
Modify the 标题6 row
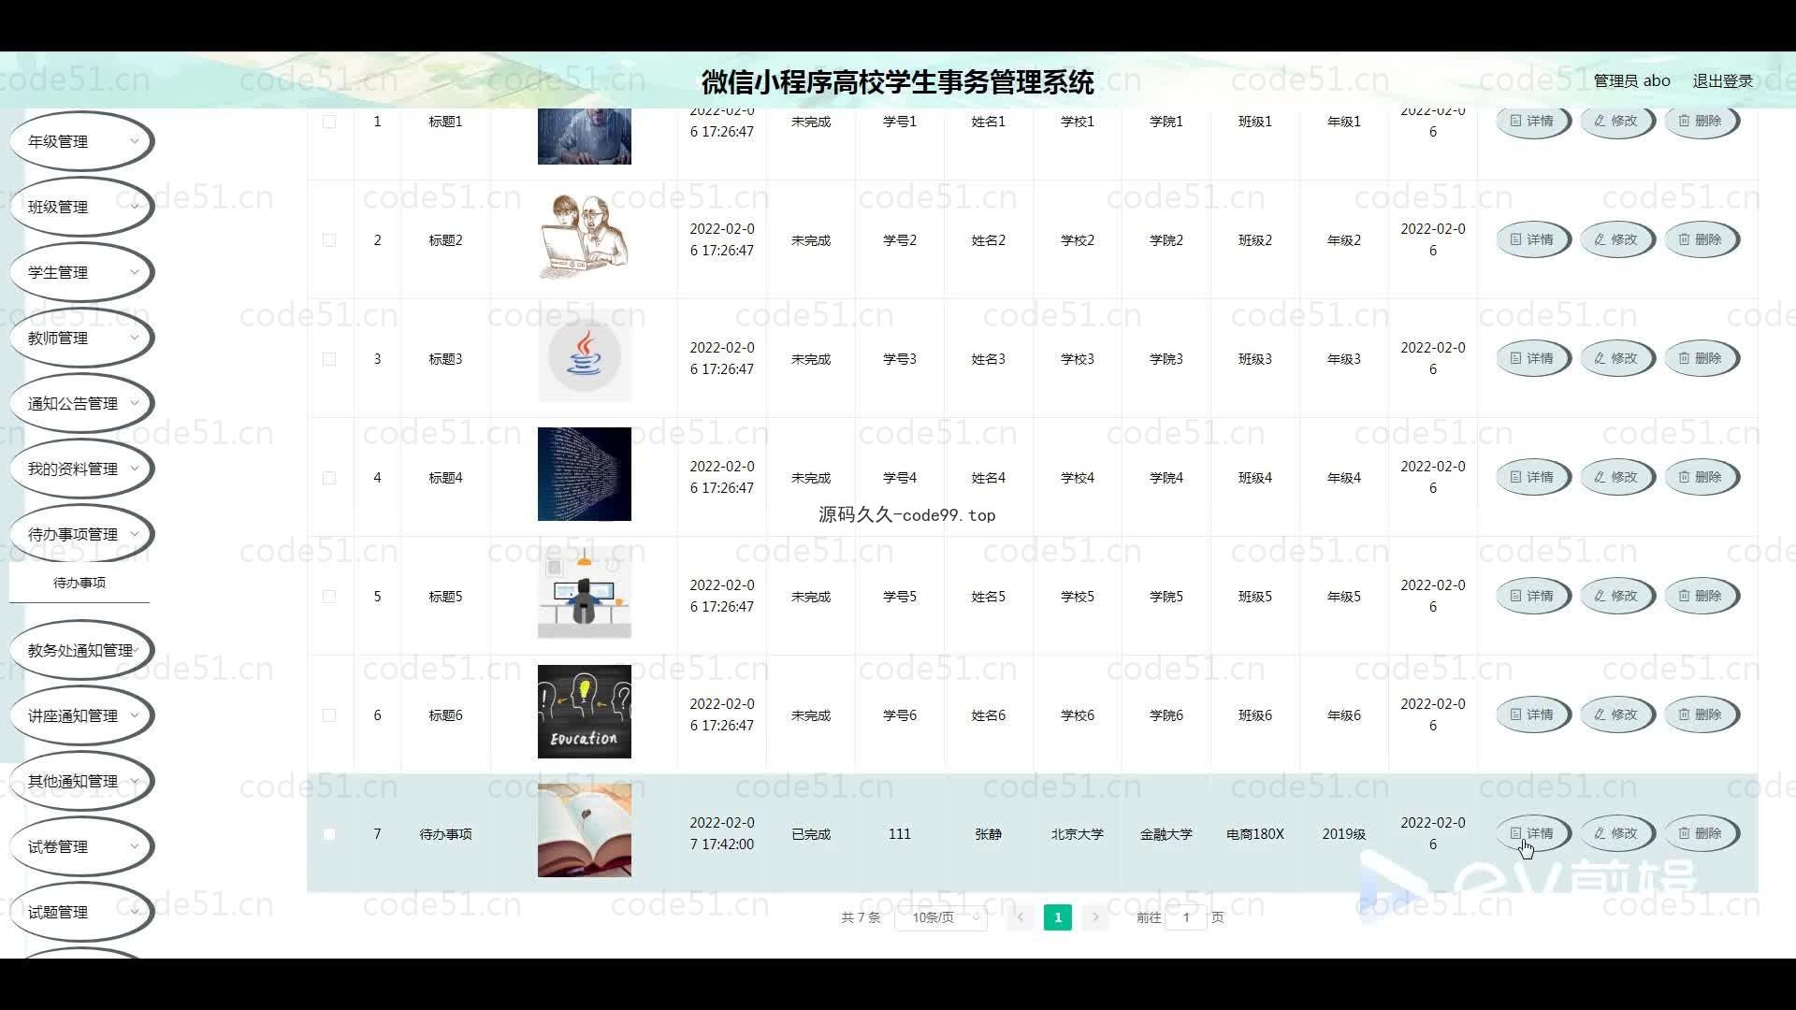tap(1616, 714)
